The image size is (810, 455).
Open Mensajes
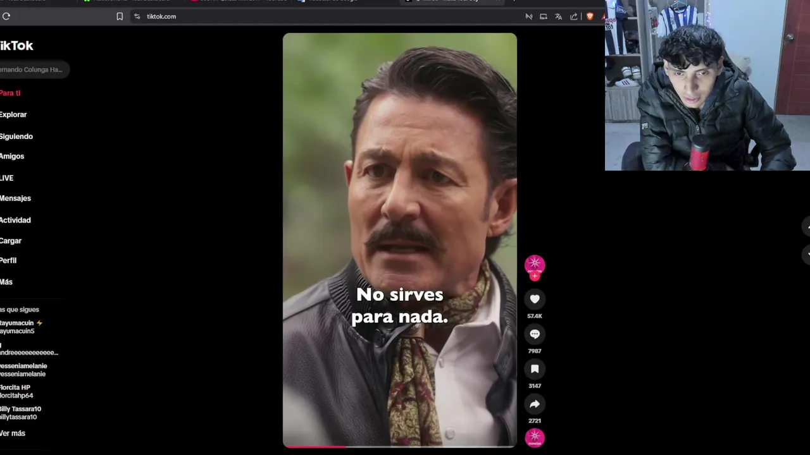pyautogui.click(x=15, y=198)
